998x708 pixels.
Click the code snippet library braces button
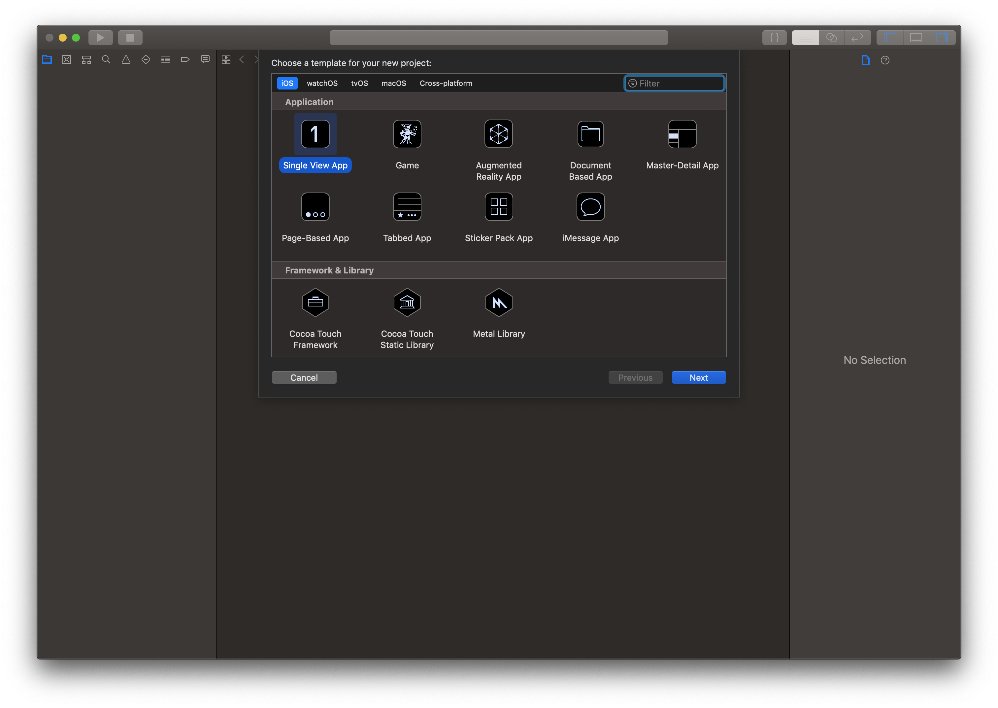(x=774, y=38)
